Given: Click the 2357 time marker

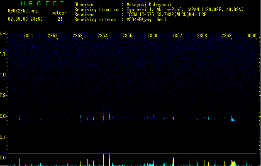Looking at the screenshot, I should click(177, 36).
